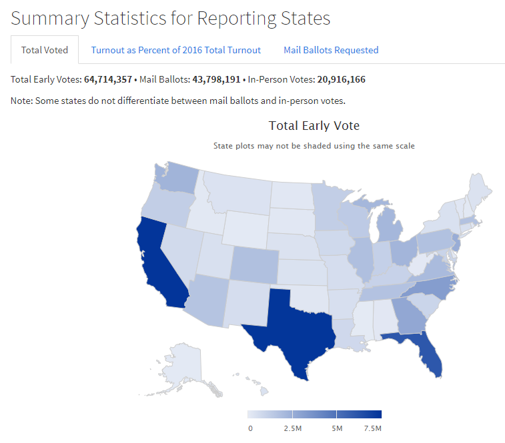Switch to the Total Voted tab
The image size is (505, 443).
pyautogui.click(x=44, y=50)
